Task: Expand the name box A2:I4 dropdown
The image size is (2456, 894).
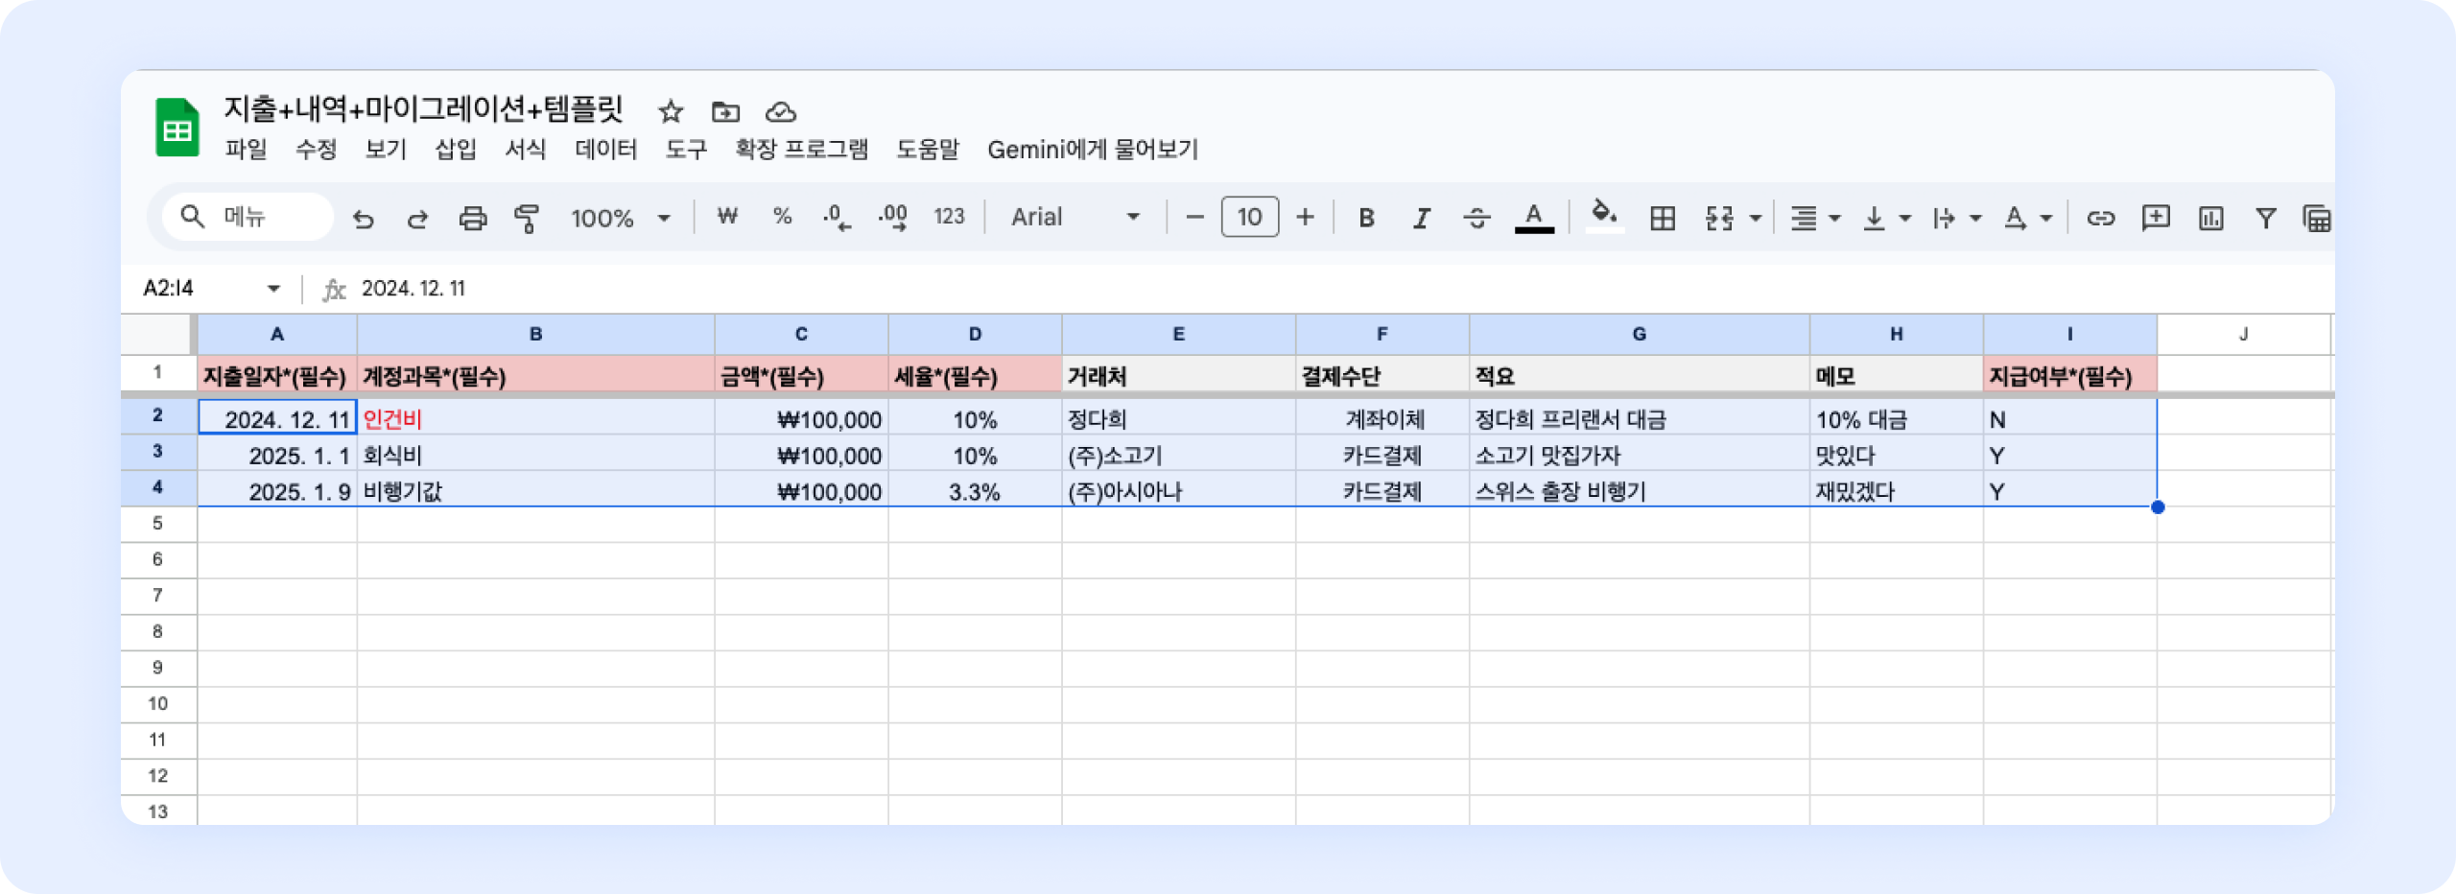Action: (273, 289)
